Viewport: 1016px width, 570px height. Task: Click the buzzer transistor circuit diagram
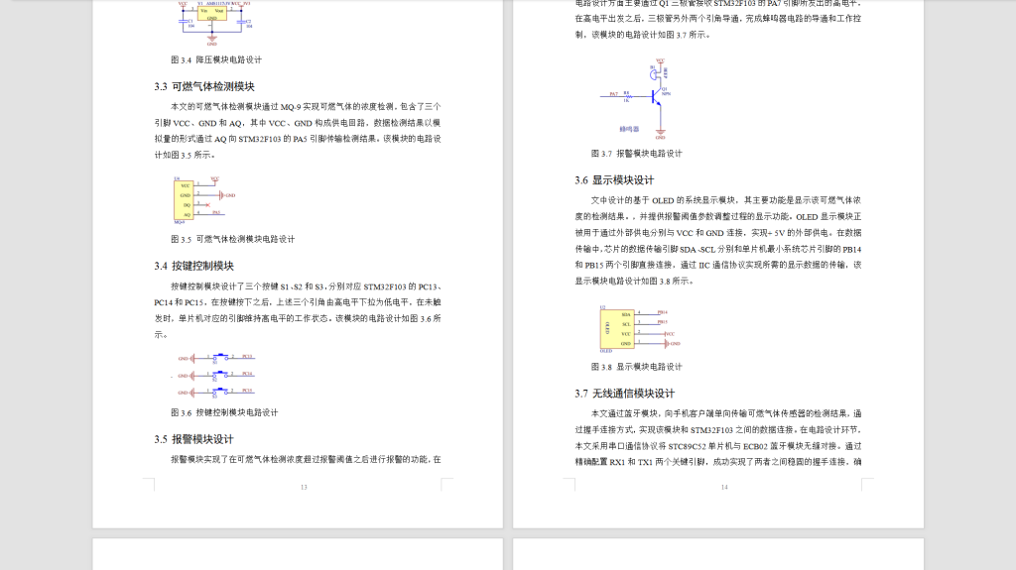point(636,99)
